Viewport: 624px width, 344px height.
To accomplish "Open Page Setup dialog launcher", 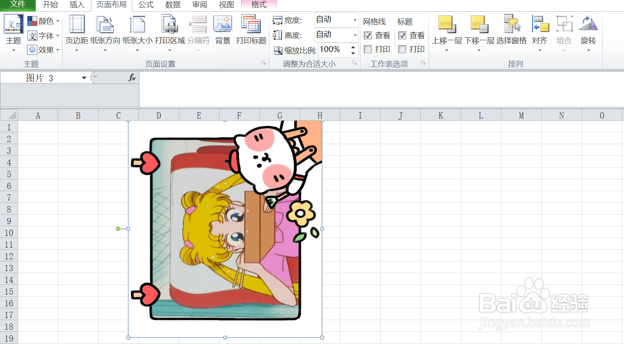I will click(x=264, y=63).
